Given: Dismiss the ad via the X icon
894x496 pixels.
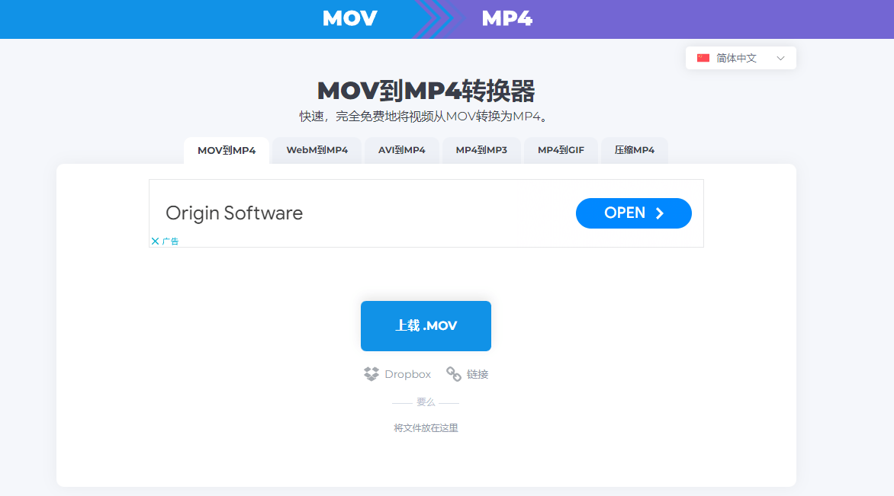Looking at the screenshot, I should [155, 240].
